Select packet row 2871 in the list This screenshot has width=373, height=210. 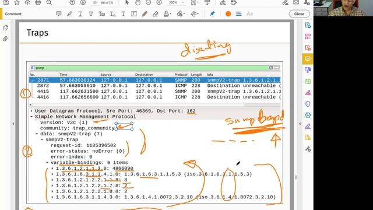coord(154,80)
